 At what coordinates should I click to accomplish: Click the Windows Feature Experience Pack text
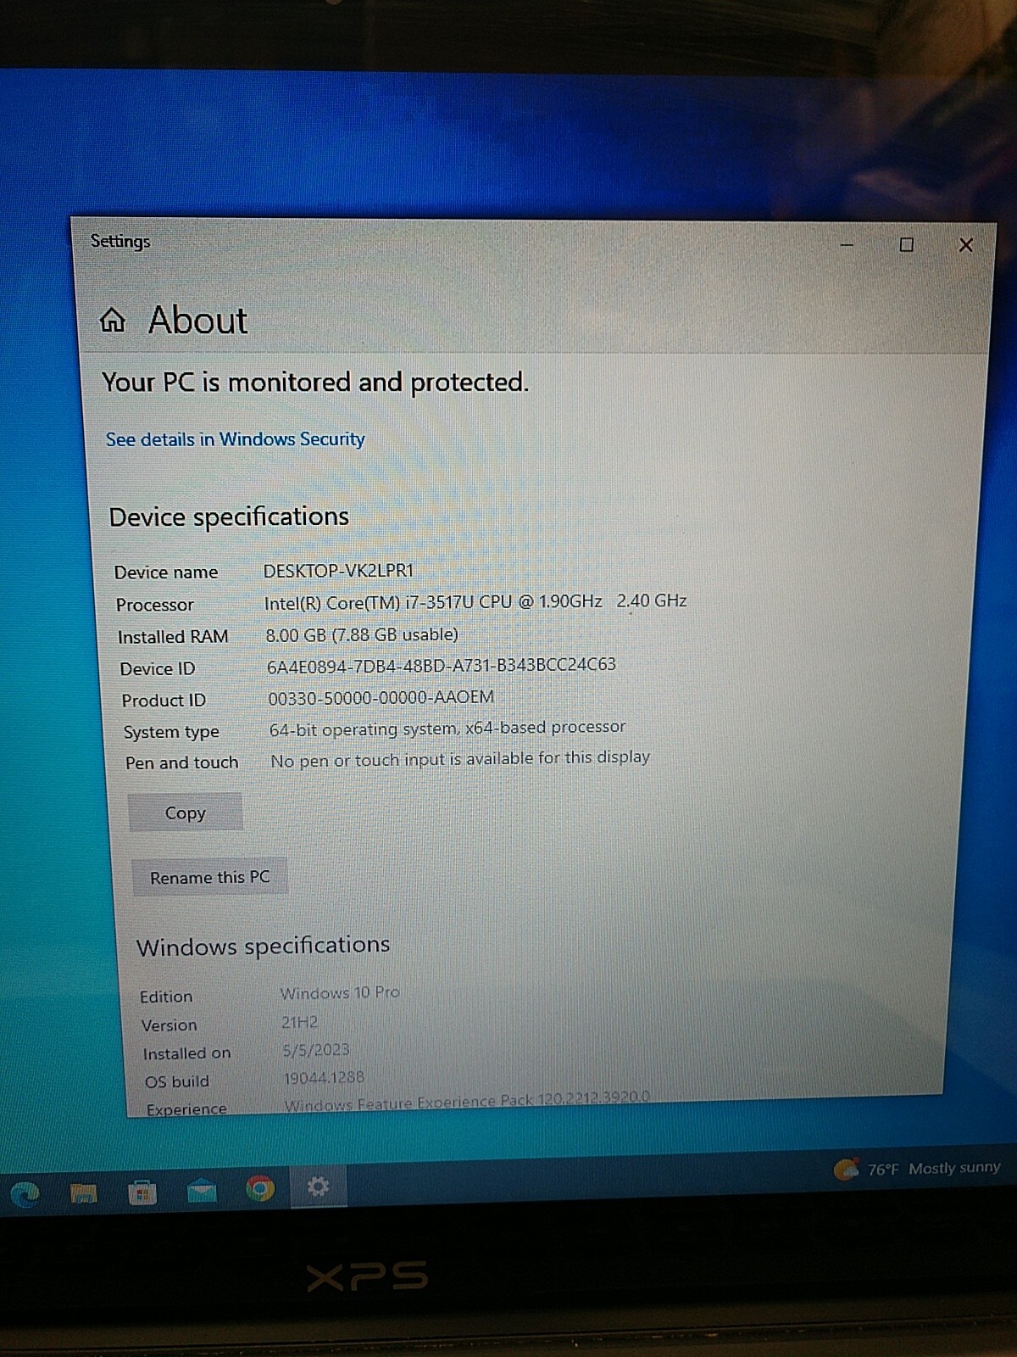point(467,1101)
